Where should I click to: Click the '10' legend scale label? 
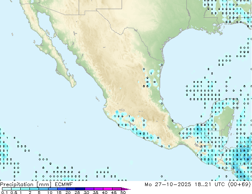(x=50, y=192)
